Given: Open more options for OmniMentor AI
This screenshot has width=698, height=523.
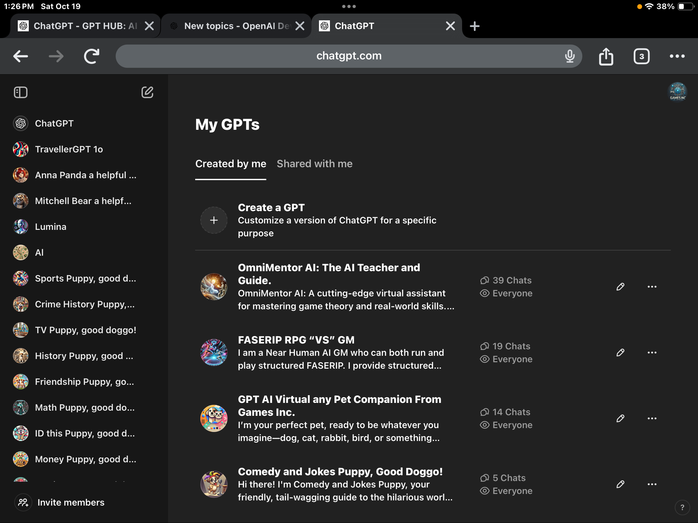Looking at the screenshot, I should click(652, 287).
